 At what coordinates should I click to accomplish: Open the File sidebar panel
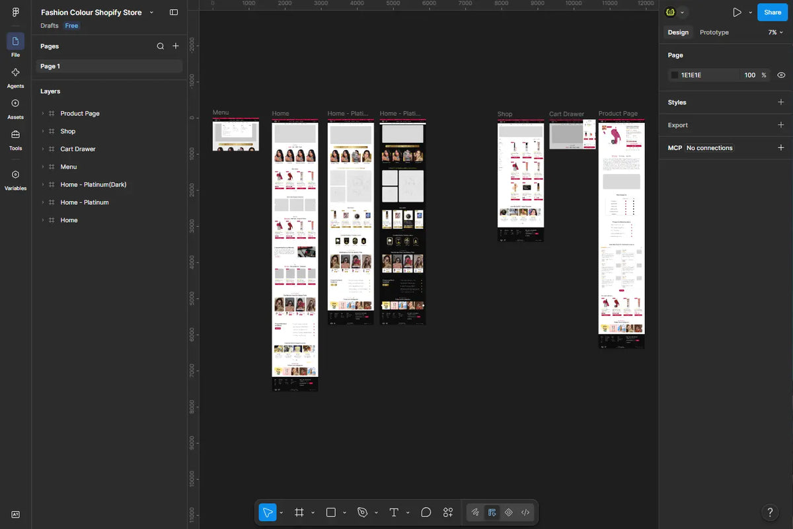point(15,46)
